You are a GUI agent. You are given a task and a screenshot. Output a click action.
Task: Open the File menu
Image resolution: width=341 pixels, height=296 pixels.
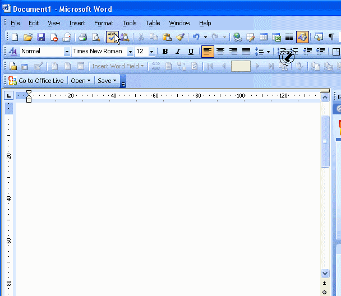click(15, 23)
